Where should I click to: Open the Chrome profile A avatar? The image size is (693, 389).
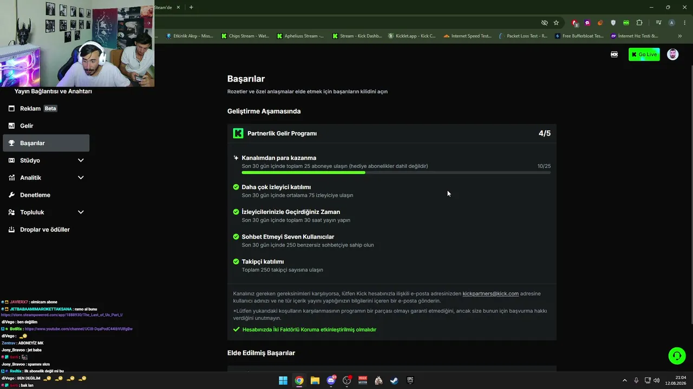672,23
